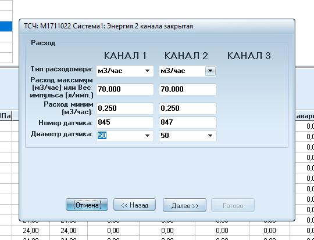The height and width of the screenshot is (240, 314).
Task: Click the Расход group label
Action: 43,43
